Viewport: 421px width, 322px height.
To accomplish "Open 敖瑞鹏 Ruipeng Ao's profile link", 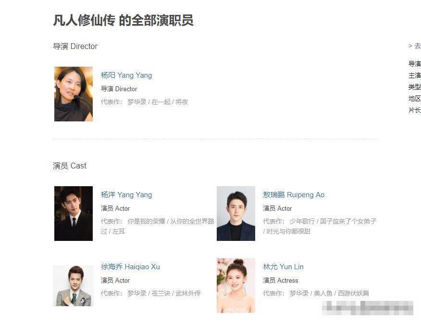I will click(x=294, y=195).
